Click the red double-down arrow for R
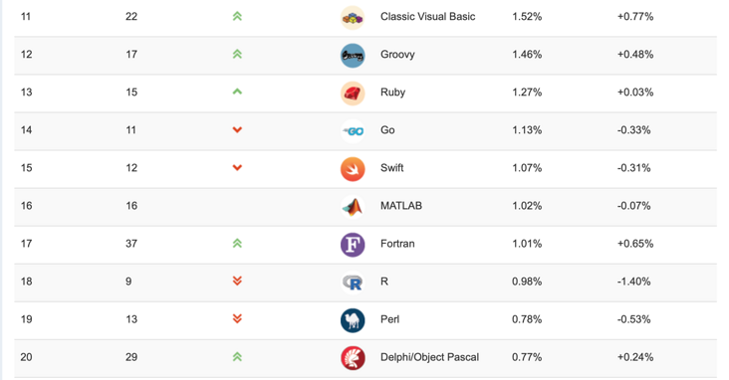 [237, 281]
